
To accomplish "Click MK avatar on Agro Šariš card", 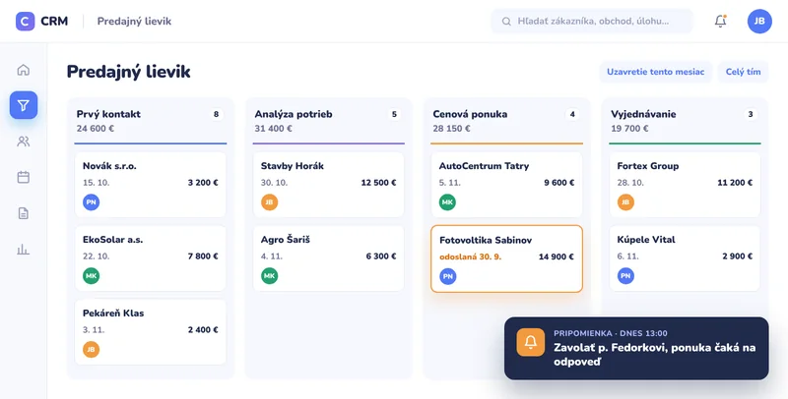I will (269, 276).
